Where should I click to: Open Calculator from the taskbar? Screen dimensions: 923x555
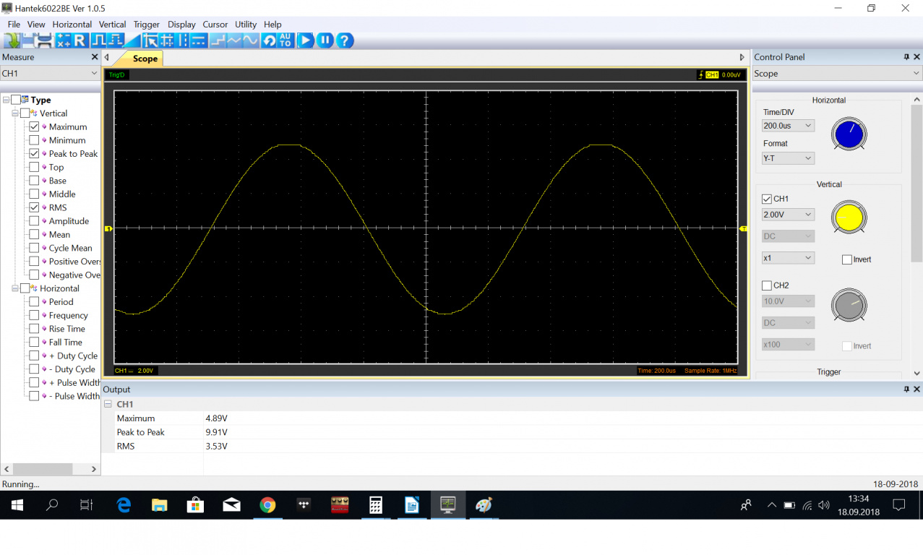[x=376, y=505]
